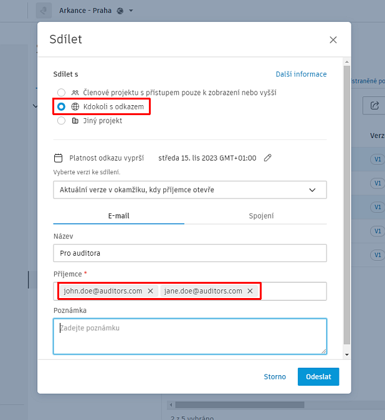385x420 pixels.
Task: Remove jane.doe@auditors.com recipient chip
Action: click(x=250, y=291)
